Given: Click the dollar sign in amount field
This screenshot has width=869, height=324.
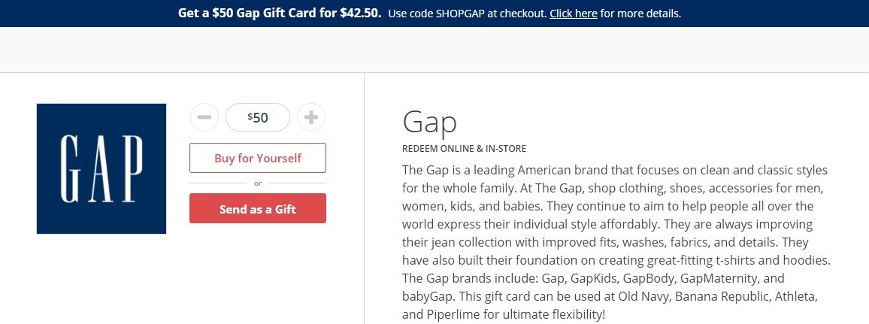Looking at the screenshot, I should coord(250,116).
